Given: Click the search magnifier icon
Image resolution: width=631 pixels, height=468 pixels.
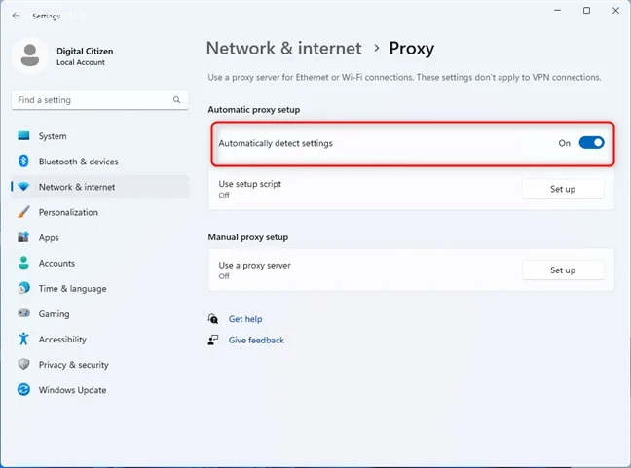Looking at the screenshot, I should (177, 100).
